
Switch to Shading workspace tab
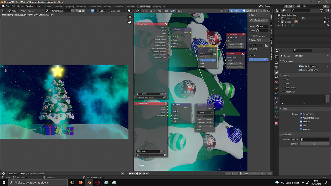coord(107,6)
